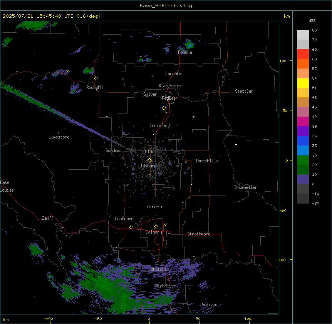Viewport: 332px width, 324px height.
Task: Select the purple 36-39 dBZ legend swatch
Action: tap(303, 131)
